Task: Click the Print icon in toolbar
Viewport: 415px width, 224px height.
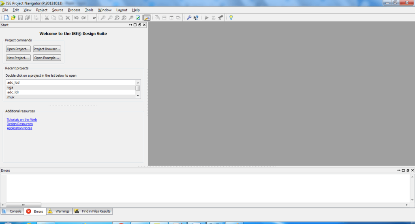Action: click(x=36, y=18)
